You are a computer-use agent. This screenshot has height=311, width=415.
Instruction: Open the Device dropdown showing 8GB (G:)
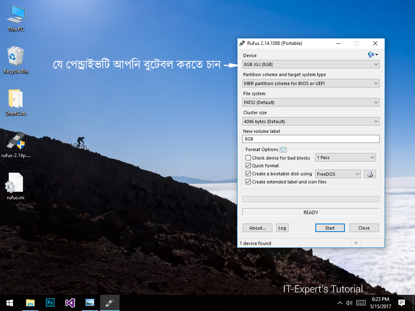(311, 64)
